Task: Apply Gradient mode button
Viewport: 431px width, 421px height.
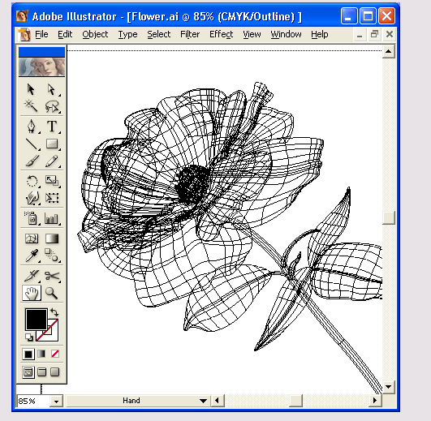Action: click(41, 354)
